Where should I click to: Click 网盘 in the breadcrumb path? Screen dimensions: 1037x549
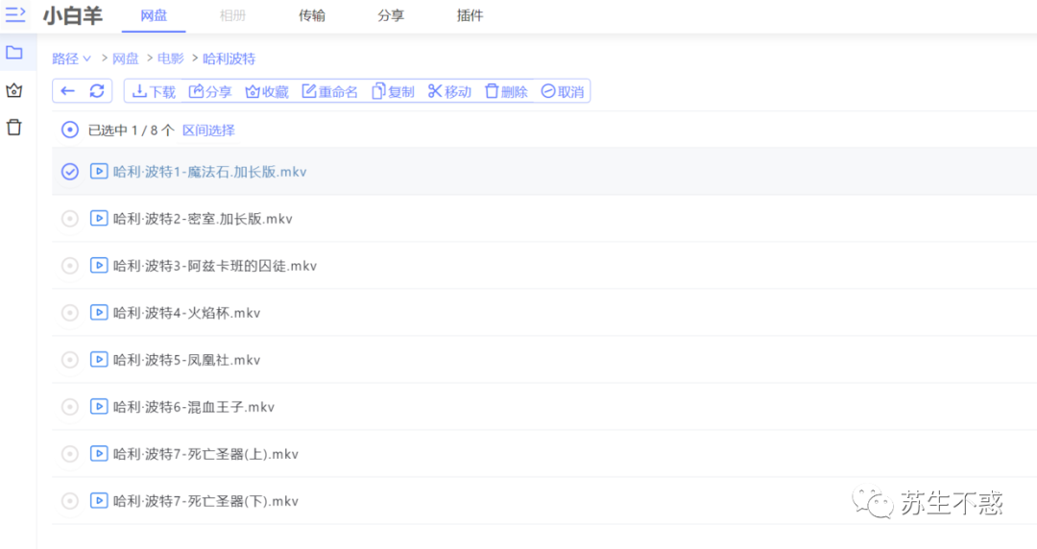126,59
